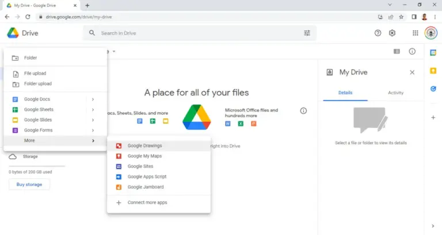The height and width of the screenshot is (235, 442).
Task: Open Chrome three-dot menu
Action: (435, 17)
